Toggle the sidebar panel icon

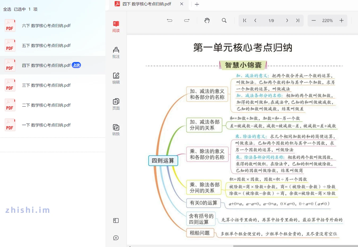click(x=116, y=220)
